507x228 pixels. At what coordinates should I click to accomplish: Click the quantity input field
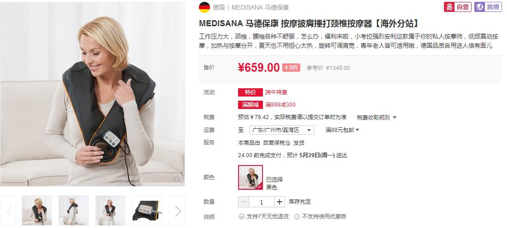[x=262, y=202]
